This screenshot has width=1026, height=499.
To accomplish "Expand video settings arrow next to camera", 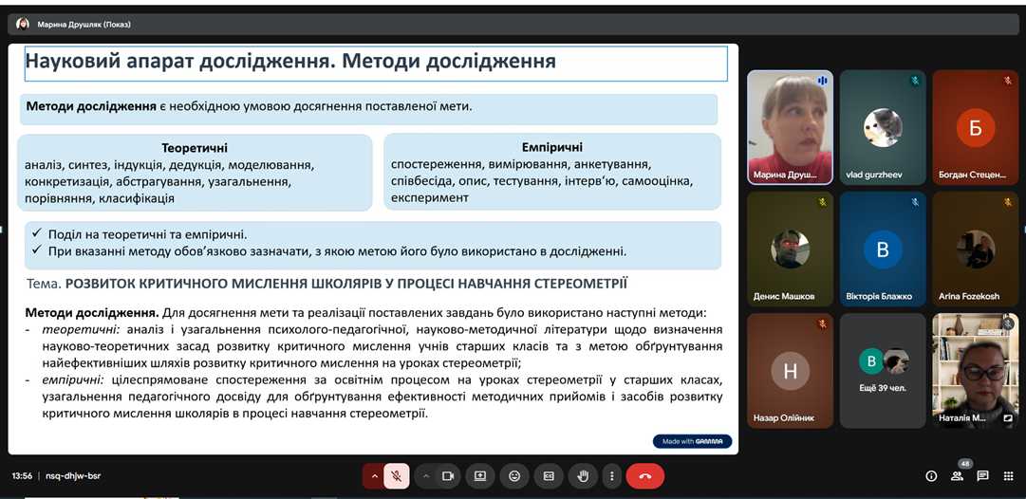I will [426, 475].
